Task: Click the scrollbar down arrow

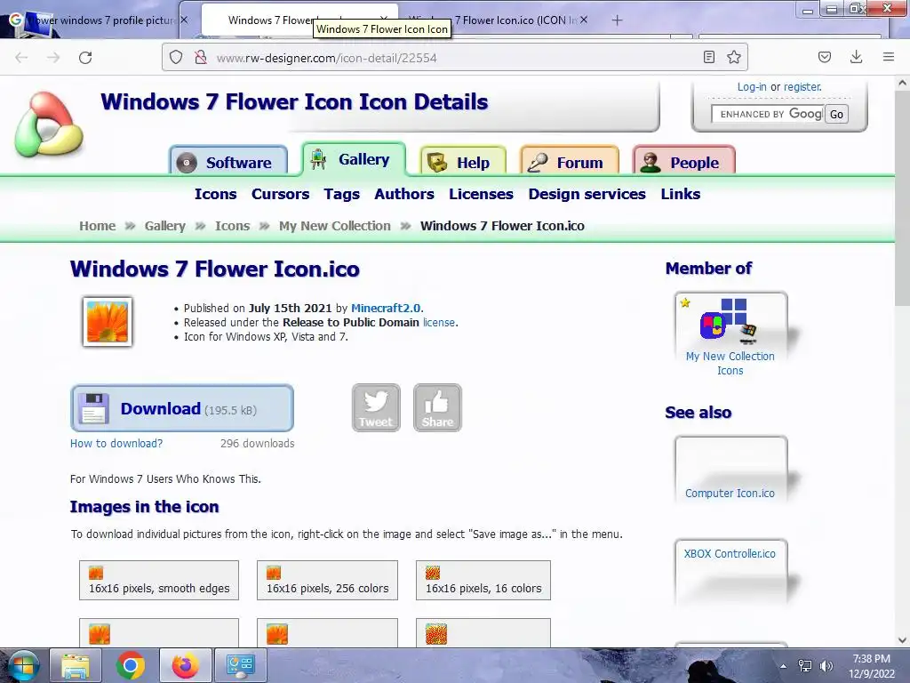Action: (902, 640)
